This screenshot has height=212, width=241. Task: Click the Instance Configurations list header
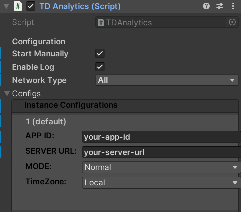pyautogui.click(x=71, y=105)
